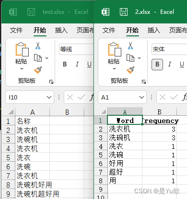Expand Paste options arrow in test.xlsx

point(22,69)
